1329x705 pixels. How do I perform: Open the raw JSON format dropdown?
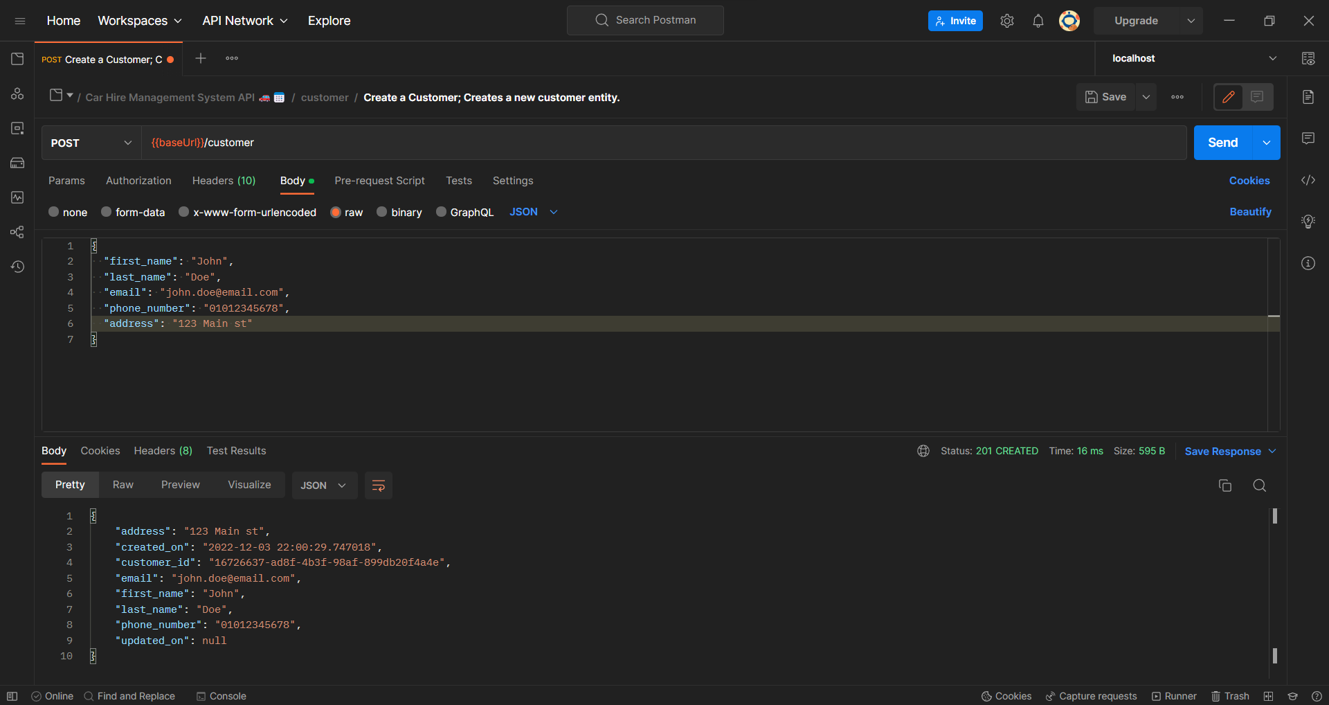(x=534, y=212)
